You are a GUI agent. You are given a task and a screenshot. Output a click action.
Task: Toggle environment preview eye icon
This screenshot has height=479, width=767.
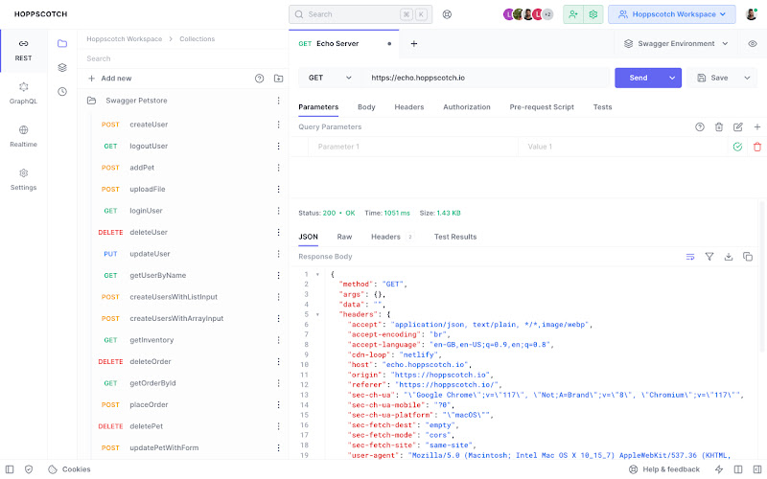tap(753, 43)
